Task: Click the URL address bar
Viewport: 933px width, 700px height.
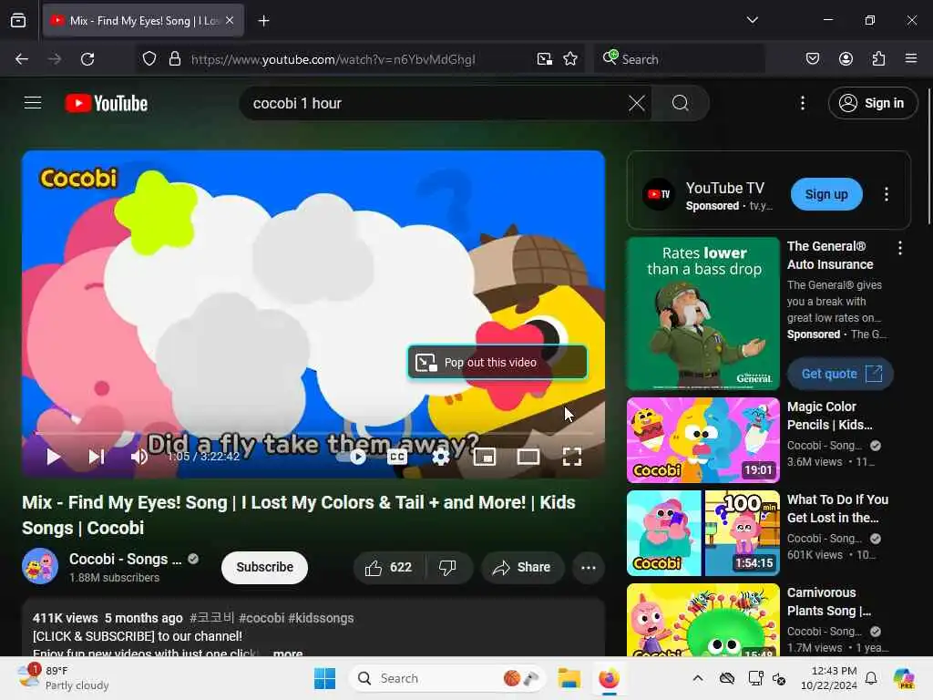Action: tap(333, 59)
